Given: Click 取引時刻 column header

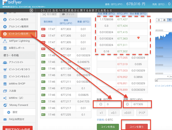Looking at the screenshot, I should tap(48, 22).
